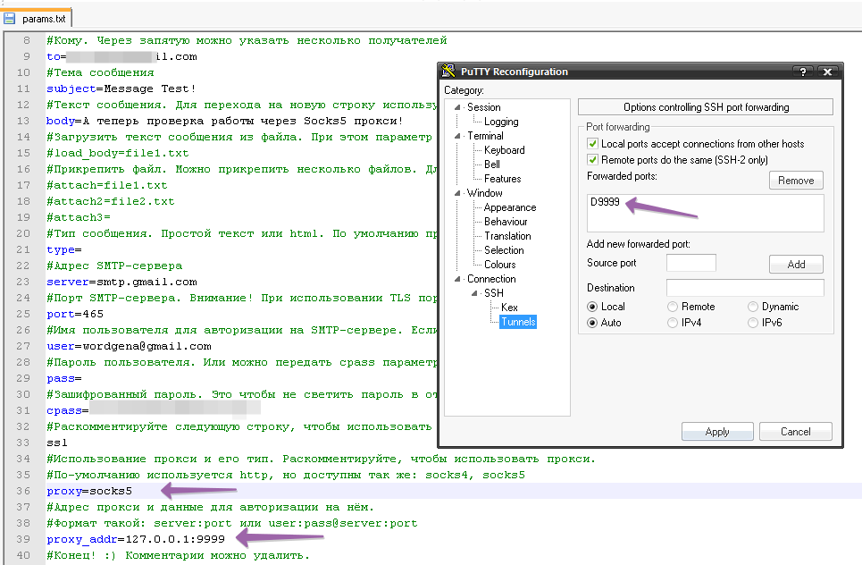Place cursor on the 'pass=' line
This screenshot has width=862, height=565.
click(63, 378)
